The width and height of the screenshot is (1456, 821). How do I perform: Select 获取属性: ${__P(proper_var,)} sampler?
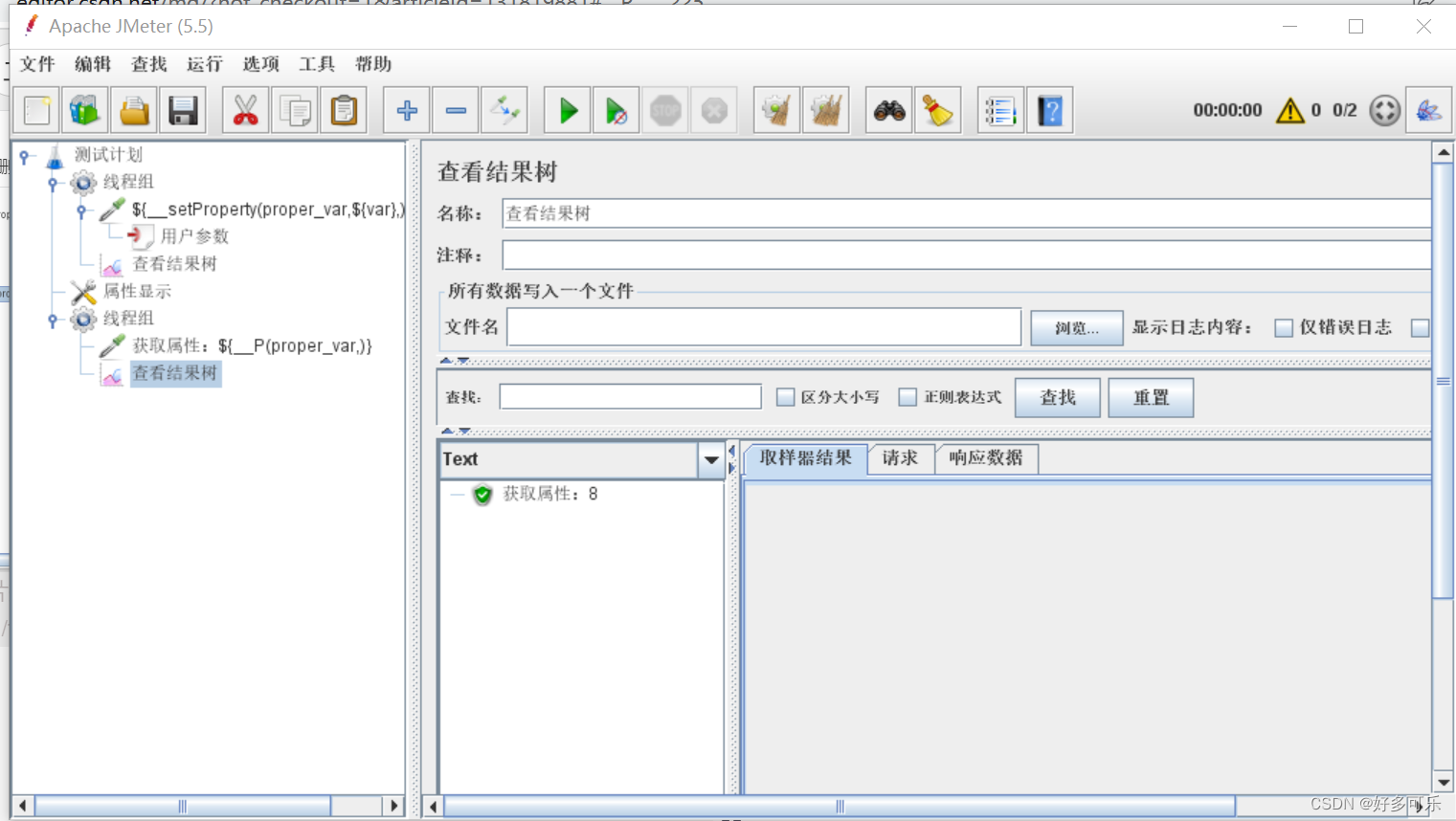[x=252, y=346]
